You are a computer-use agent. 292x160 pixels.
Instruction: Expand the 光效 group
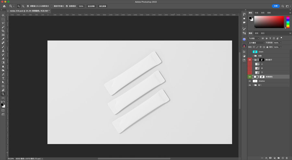pyautogui.click(x=253, y=56)
